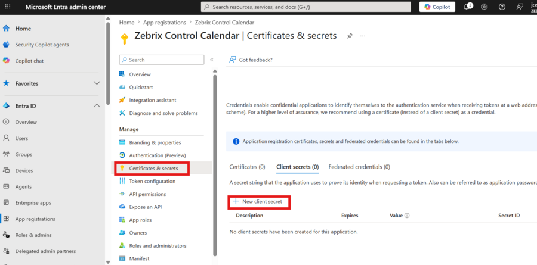
Task: Open the portal settings gear icon
Action: [484, 7]
